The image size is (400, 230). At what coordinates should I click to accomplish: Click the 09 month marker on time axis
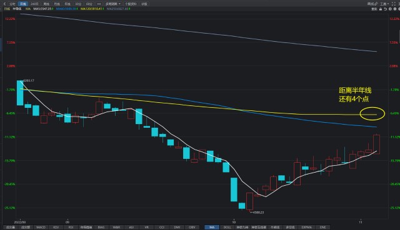(x=67, y=222)
